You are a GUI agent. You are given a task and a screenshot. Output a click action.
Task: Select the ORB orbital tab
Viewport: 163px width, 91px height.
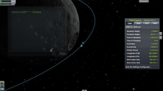pyautogui.click(x=130, y=24)
